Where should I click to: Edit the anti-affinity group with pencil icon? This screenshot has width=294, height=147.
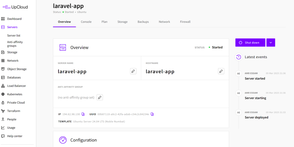point(100,97)
